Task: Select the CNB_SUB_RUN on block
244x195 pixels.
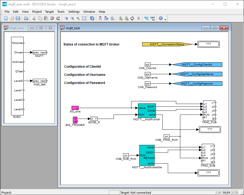Action: pyautogui.click(x=126, y=155)
